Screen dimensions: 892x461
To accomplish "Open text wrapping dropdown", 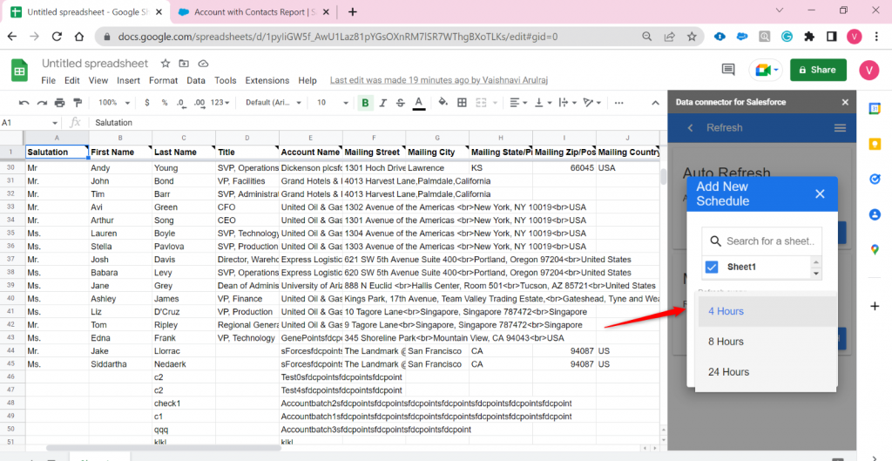I will click(567, 103).
